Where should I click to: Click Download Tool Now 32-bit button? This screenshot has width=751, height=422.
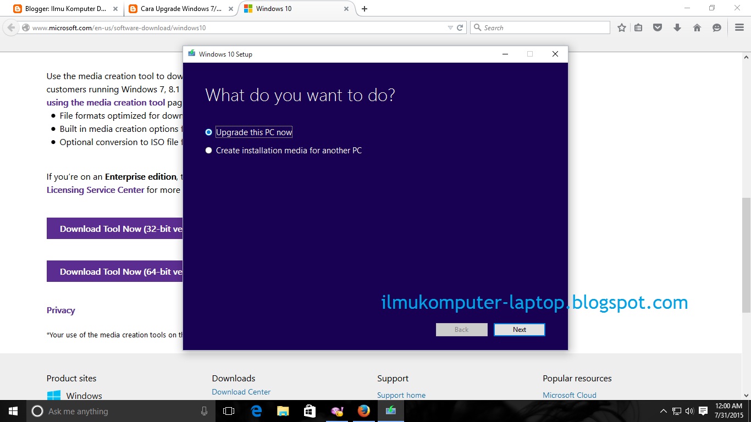coord(114,229)
